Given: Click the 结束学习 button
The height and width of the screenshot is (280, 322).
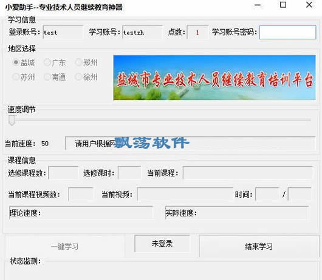Looking at the screenshot, I should click(259, 247).
